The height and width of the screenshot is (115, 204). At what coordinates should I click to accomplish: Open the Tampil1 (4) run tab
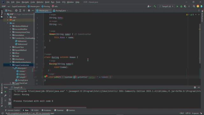pos(18,88)
